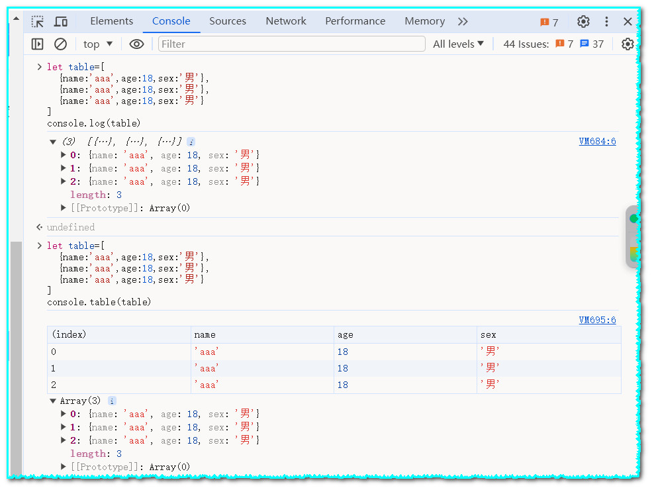The height and width of the screenshot is (490, 652).
Task: Click the 'length: 3' row in console.log output
Action: tap(96, 195)
